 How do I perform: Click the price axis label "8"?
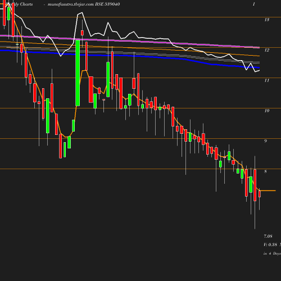pyautogui.click(x=265, y=171)
